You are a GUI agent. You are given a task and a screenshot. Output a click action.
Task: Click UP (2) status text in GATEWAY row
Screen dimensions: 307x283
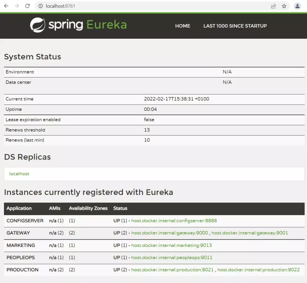point(120,233)
